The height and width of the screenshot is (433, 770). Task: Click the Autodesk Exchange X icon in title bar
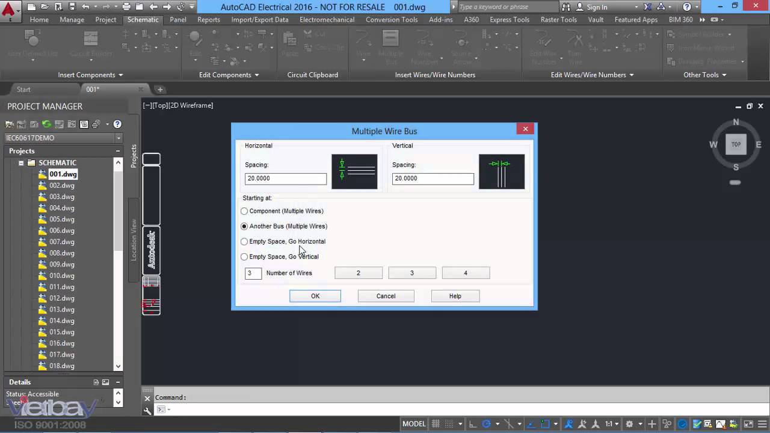(x=648, y=7)
